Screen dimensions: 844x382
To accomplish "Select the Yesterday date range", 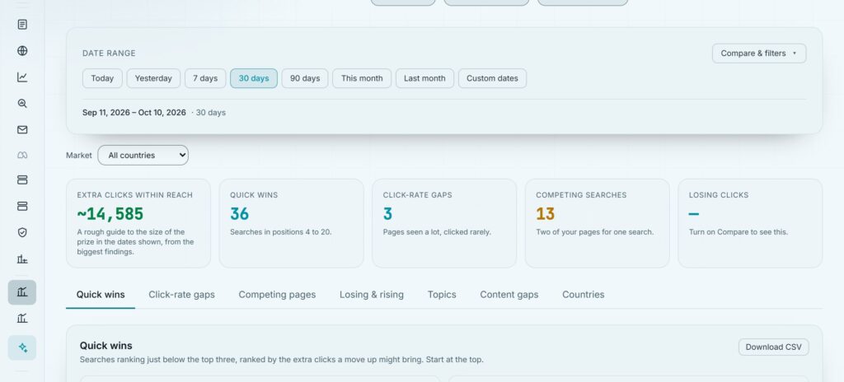I will (x=153, y=78).
